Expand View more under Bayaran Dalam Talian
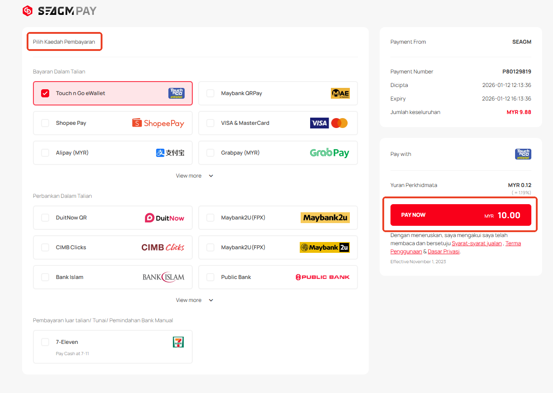This screenshot has height=393, width=553. [194, 176]
